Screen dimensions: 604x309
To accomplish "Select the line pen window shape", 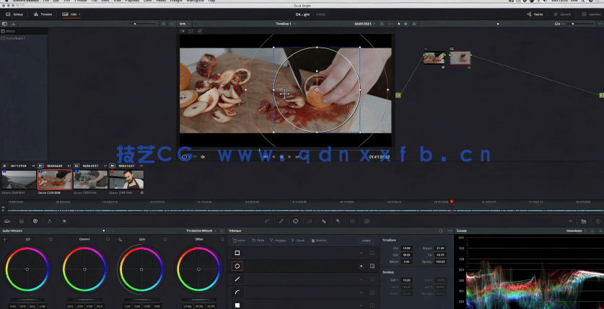I will (237, 279).
